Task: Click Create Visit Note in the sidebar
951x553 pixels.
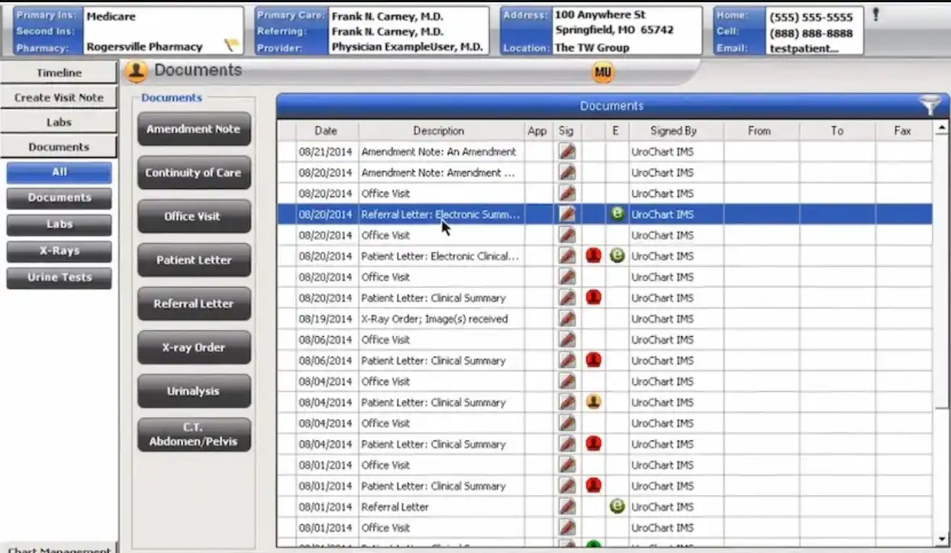Action: pos(59,97)
